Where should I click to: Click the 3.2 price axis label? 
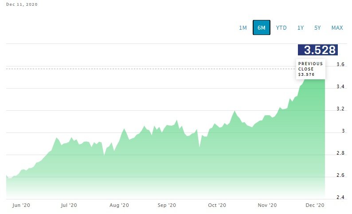tap(340, 109)
